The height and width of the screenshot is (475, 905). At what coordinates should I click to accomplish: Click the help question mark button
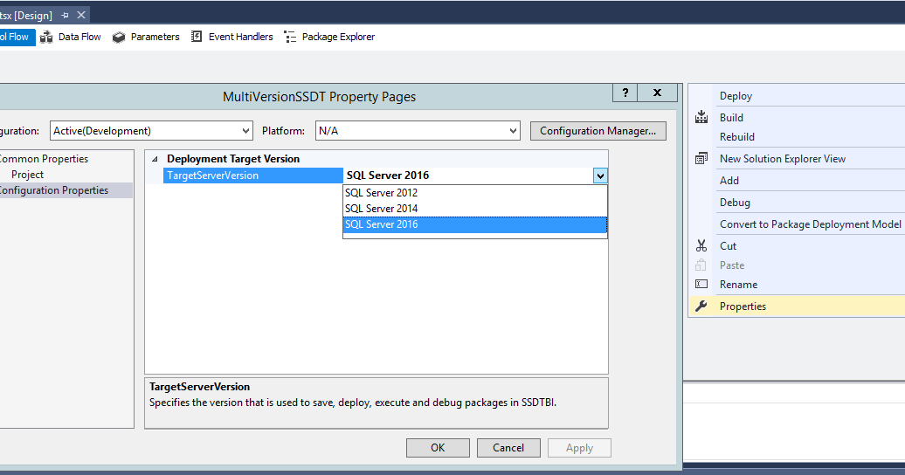(625, 93)
